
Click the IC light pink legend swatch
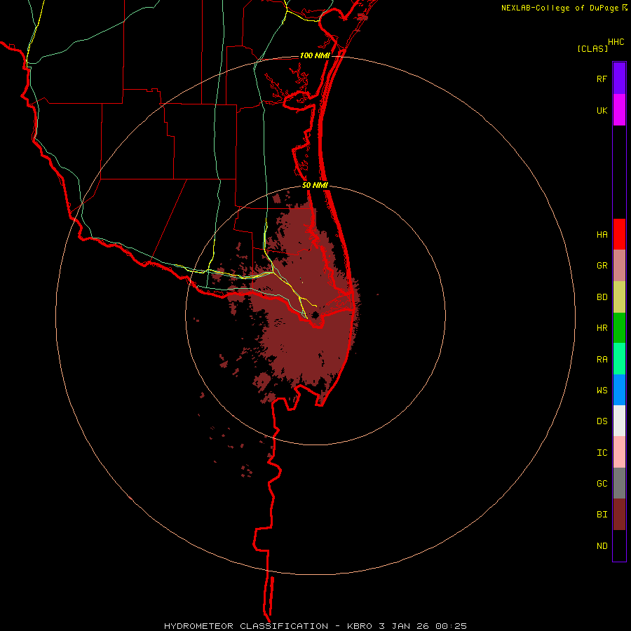coord(619,452)
